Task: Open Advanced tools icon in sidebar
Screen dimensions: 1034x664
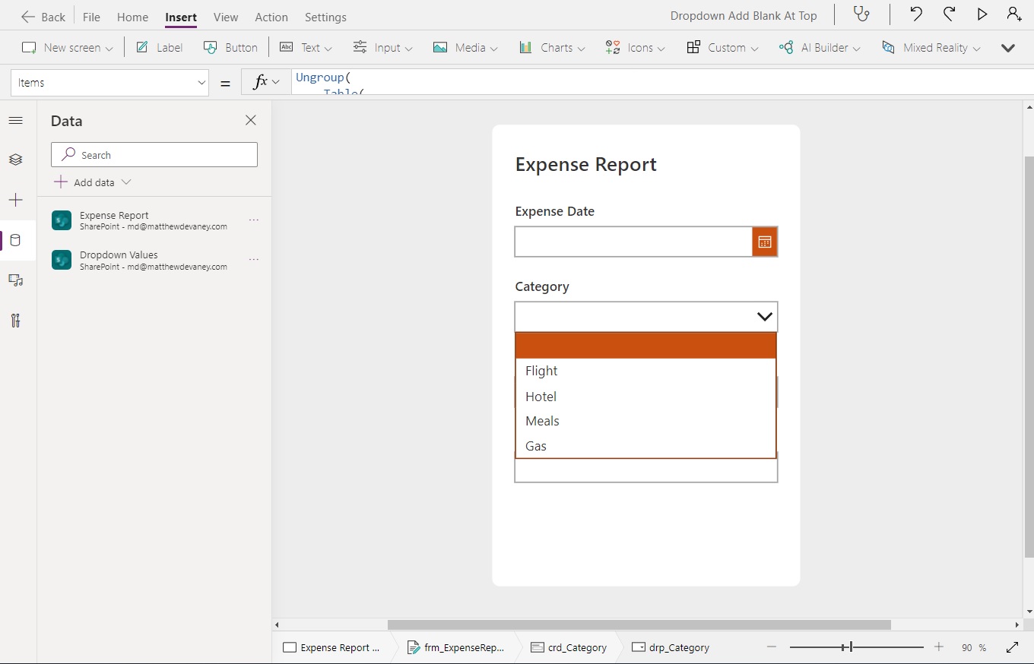Action: click(16, 321)
